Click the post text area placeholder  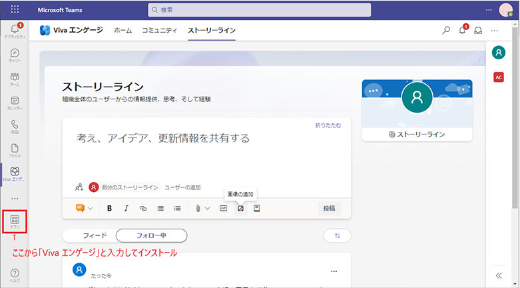coord(163,138)
